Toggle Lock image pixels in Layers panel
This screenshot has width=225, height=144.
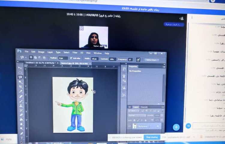coord(138,120)
